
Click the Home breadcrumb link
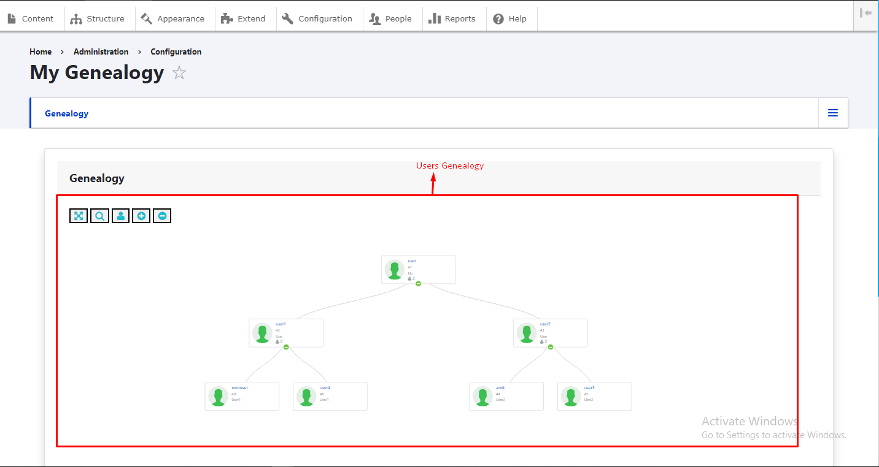pyautogui.click(x=41, y=52)
